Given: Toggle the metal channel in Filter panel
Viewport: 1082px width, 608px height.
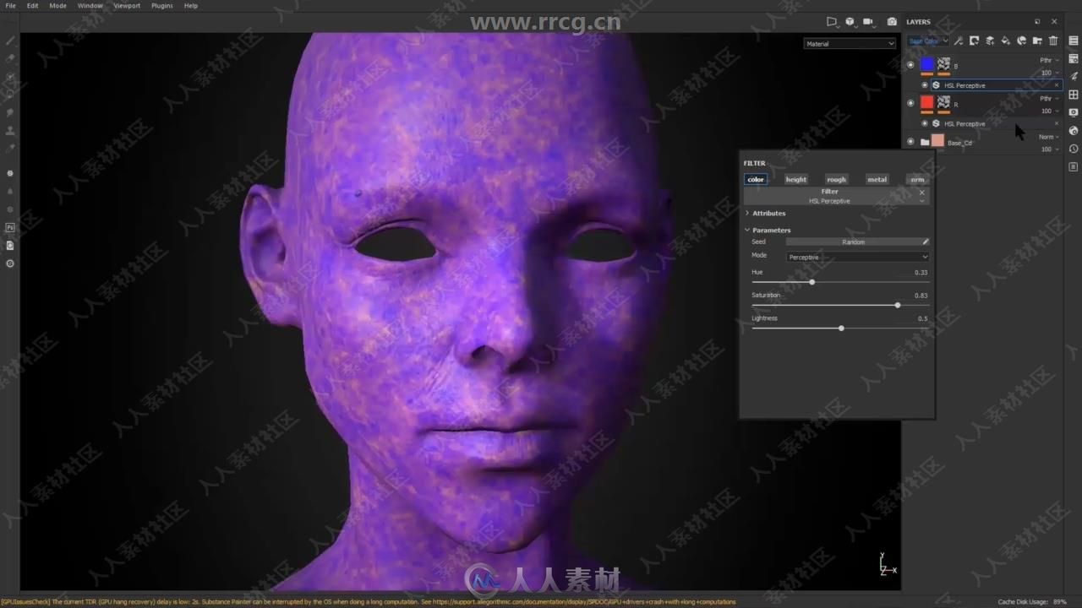Looking at the screenshot, I should tap(877, 179).
